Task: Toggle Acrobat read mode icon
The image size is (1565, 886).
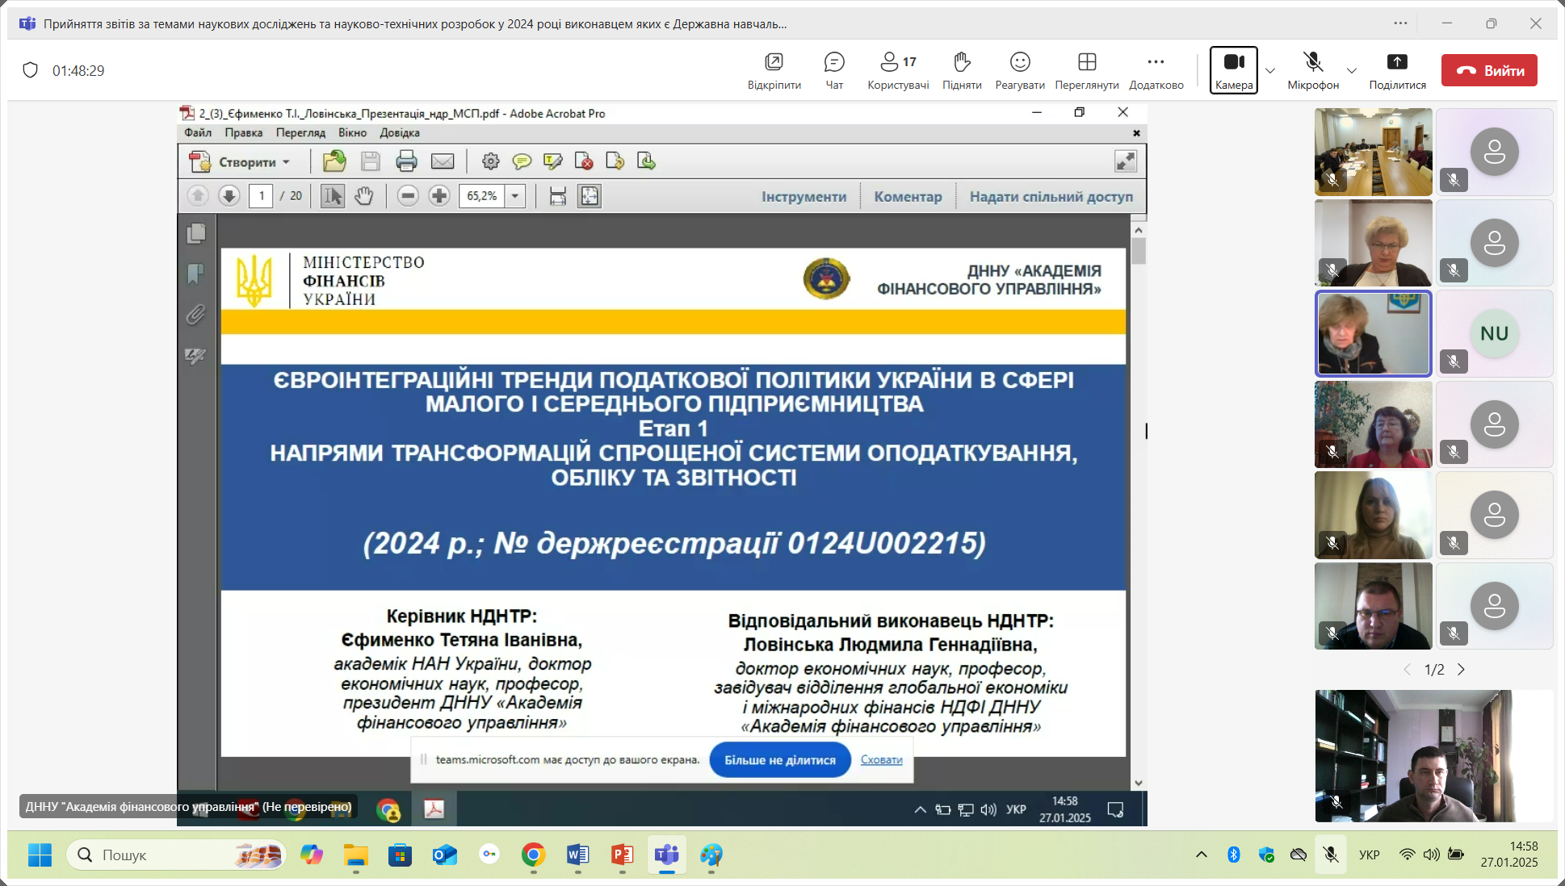Action: (x=1126, y=161)
